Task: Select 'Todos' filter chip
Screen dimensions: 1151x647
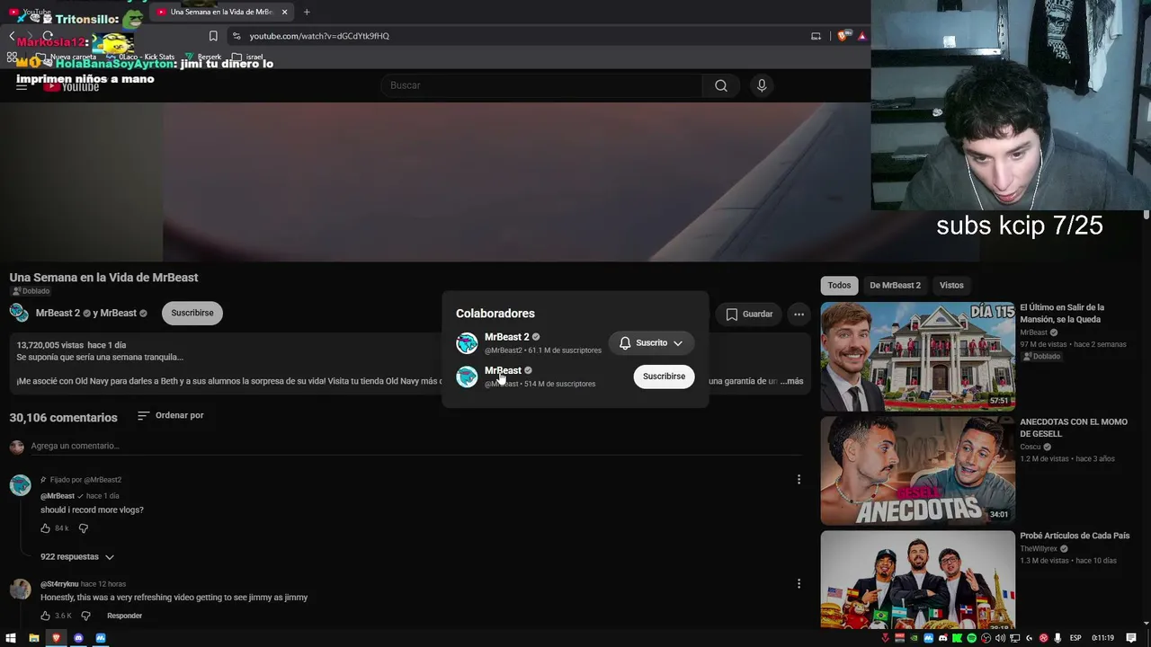Action: tap(839, 286)
